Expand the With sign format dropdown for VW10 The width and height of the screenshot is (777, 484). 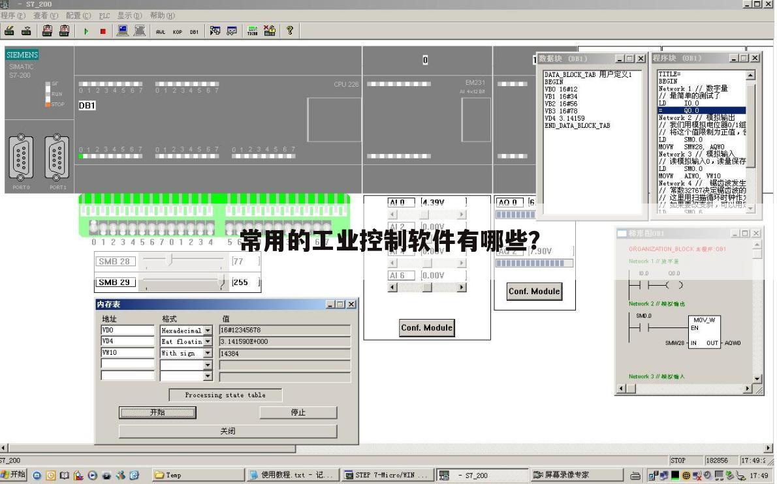point(208,353)
